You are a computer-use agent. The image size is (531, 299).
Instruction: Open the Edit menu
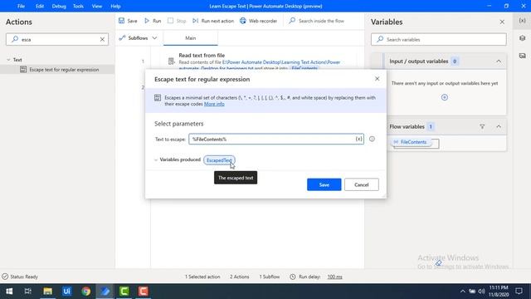[40, 6]
